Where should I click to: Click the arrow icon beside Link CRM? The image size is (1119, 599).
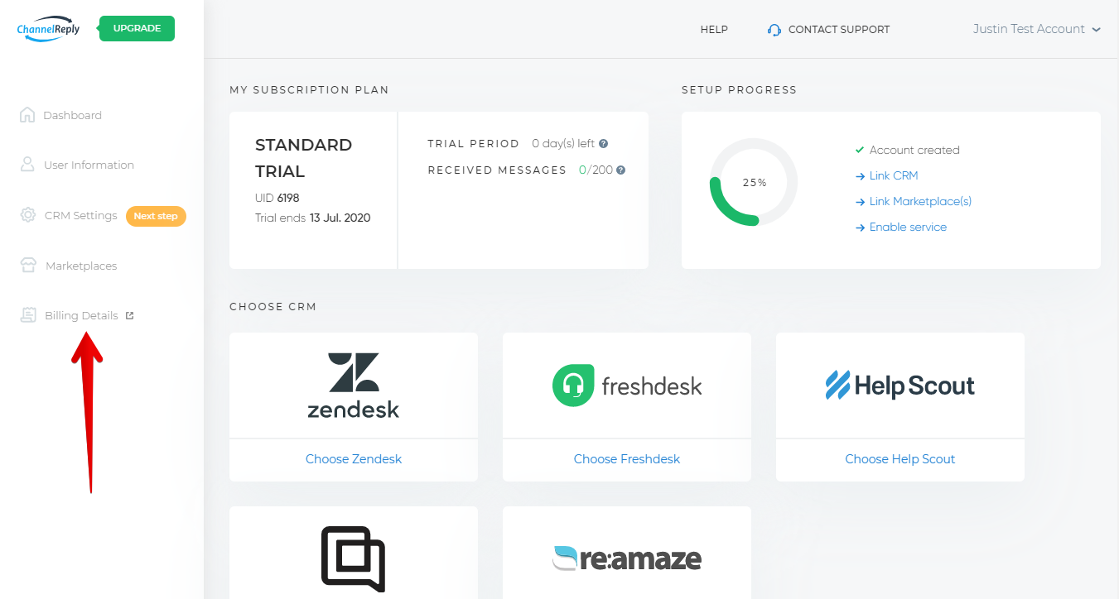(860, 176)
